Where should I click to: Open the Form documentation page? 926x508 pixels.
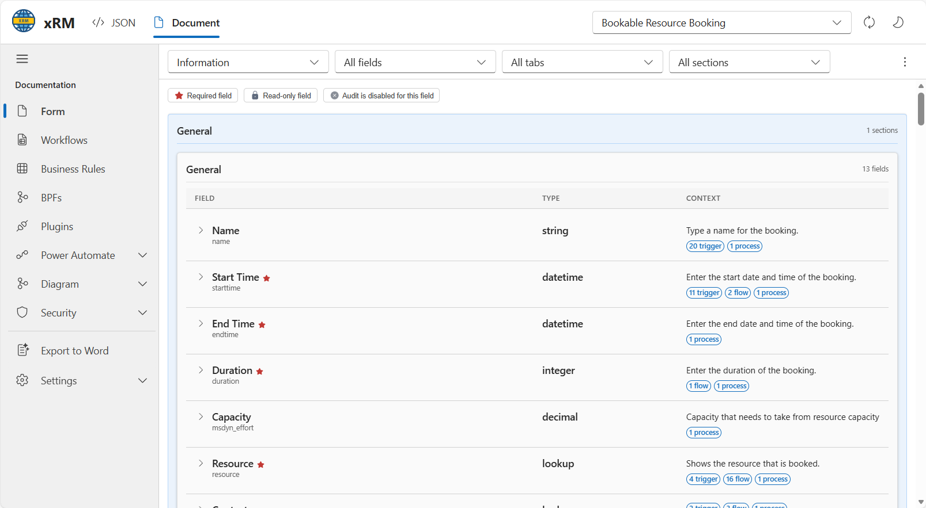(80, 111)
